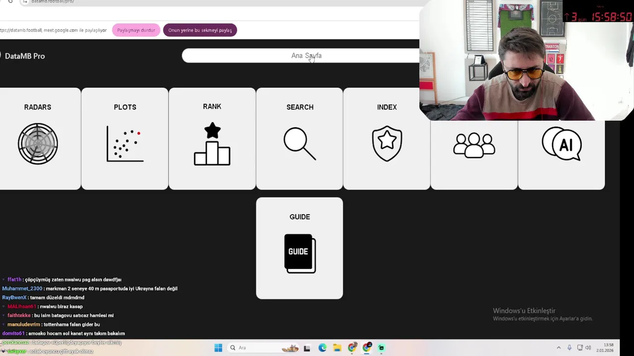Image resolution: width=634 pixels, height=356 pixels.
Task: Click the Windows Start button
Action: [218, 348]
